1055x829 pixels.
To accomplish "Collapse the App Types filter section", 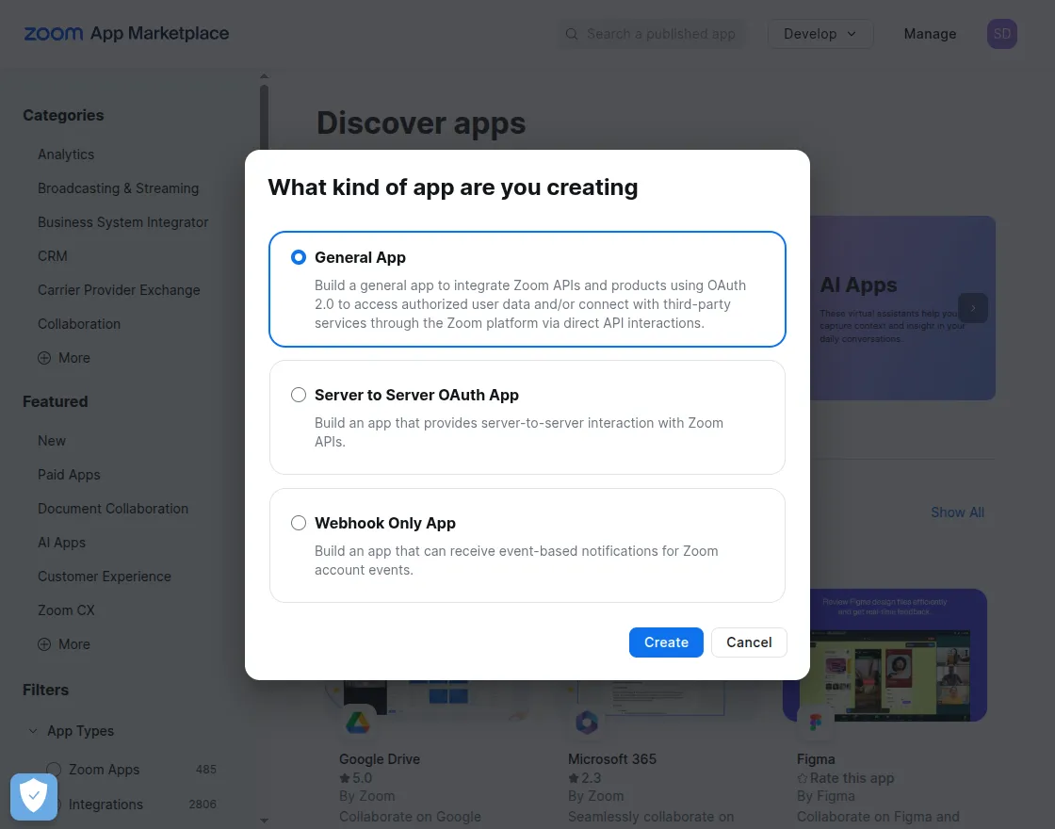I will (31, 731).
